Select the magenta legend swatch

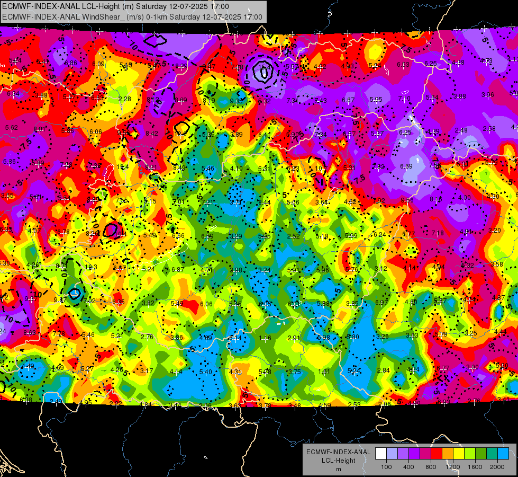point(425,454)
